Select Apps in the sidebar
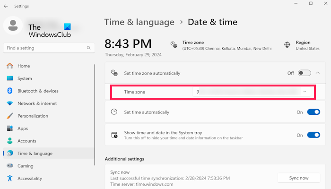The width and height of the screenshot is (331, 189). pos(23,129)
